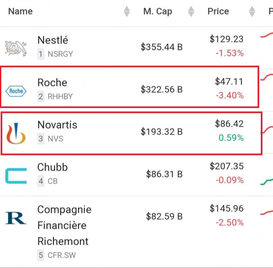Click the Roche hexagon logo
Image resolution: width=273 pixels, height=268 pixels.
point(16,91)
